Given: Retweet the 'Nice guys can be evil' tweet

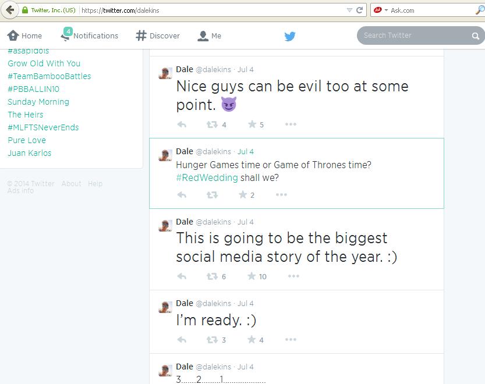Looking at the screenshot, I should [212, 125].
